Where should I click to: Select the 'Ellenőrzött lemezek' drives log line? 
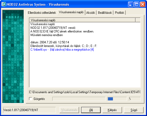[64, 46]
